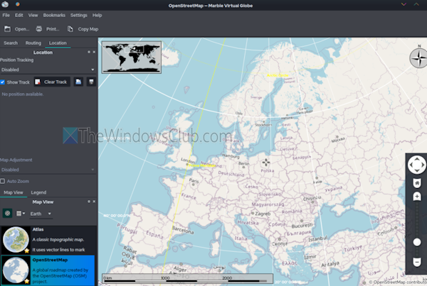Viewport: 427px width, 286px height.
Task: Expand the Earth celestial body dropdown
Action: pyautogui.click(x=41, y=214)
